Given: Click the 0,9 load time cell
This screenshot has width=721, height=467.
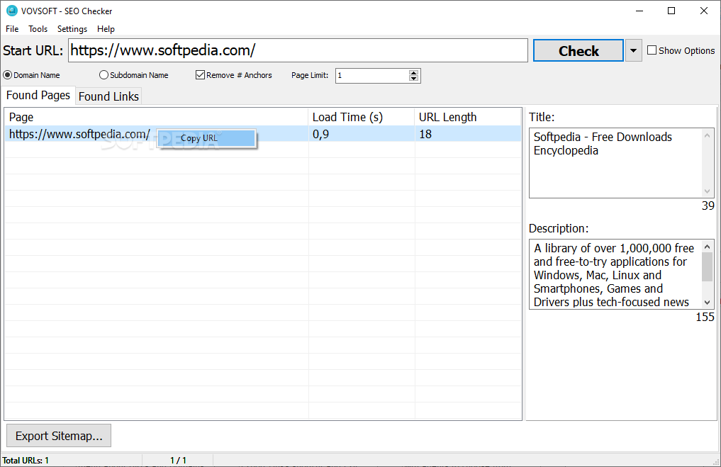Looking at the screenshot, I should tap(362, 134).
